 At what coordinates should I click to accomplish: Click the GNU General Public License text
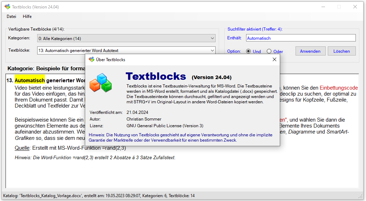click(165, 126)
